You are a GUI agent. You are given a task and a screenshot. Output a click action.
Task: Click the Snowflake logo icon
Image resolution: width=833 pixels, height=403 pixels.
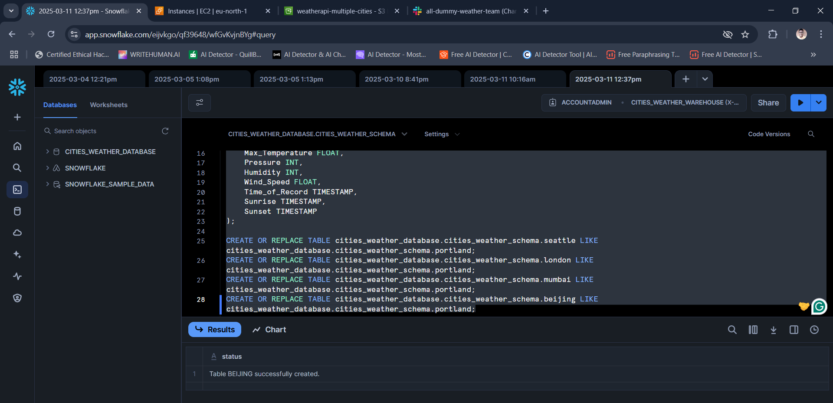click(x=17, y=87)
